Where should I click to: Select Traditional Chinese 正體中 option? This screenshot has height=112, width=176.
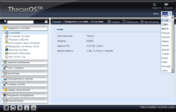[x=166, y=25]
